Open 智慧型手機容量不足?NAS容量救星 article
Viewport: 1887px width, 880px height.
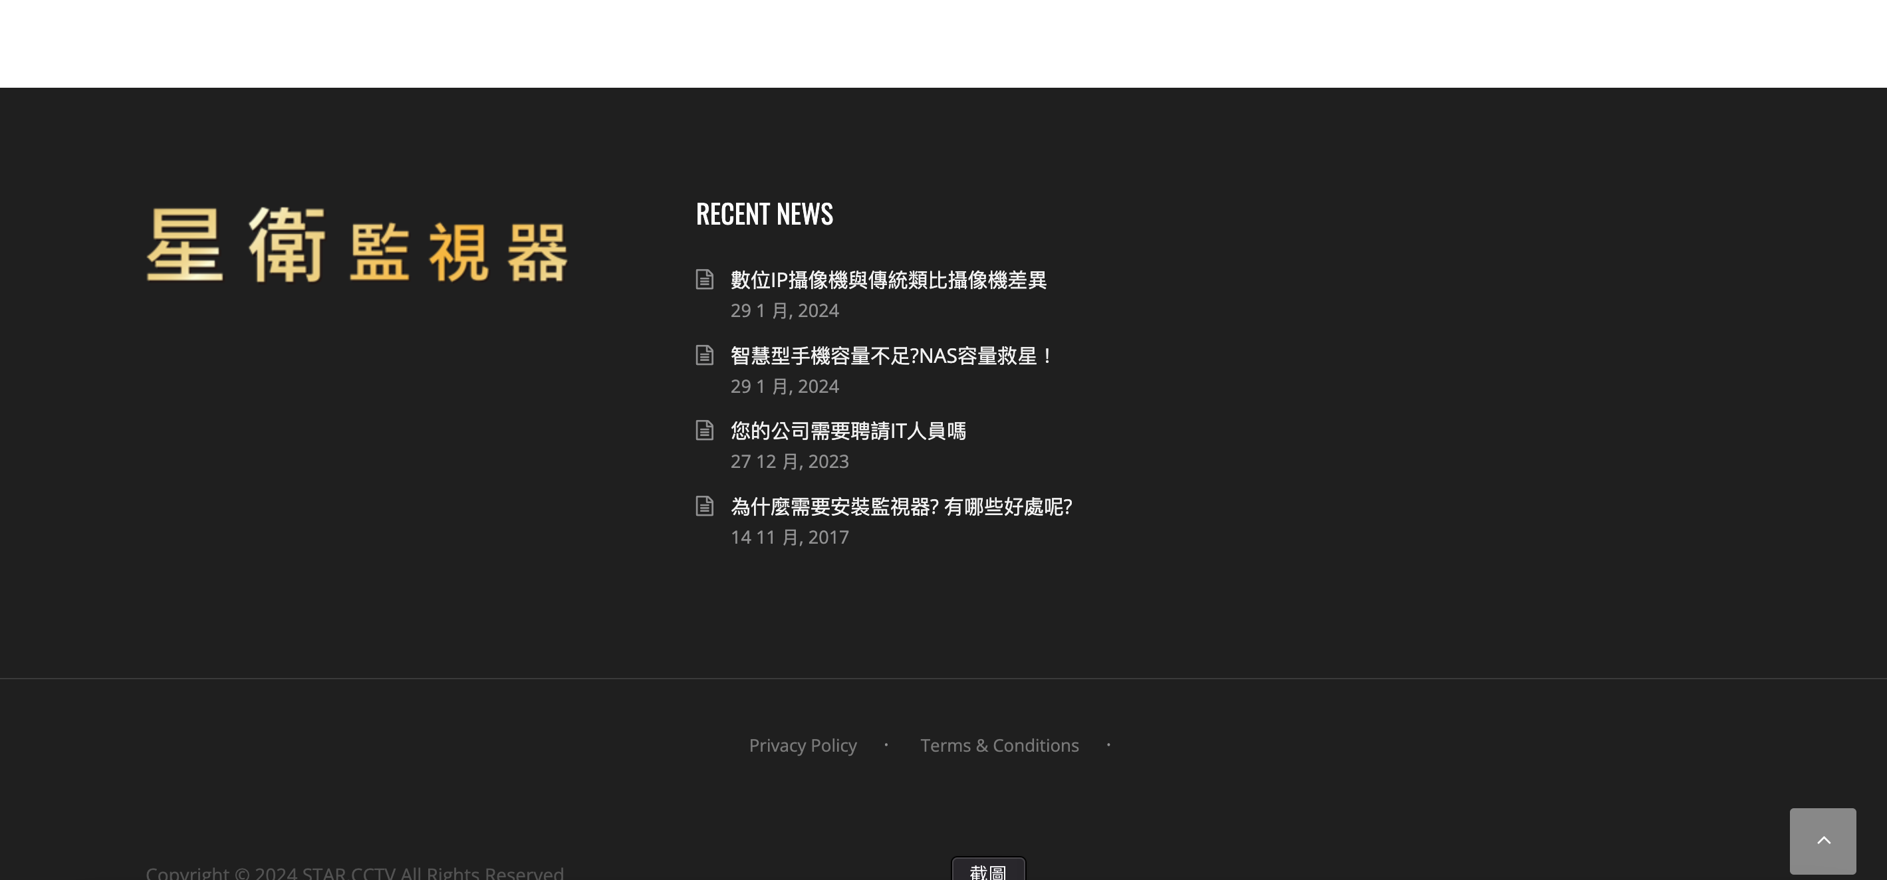coord(891,356)
